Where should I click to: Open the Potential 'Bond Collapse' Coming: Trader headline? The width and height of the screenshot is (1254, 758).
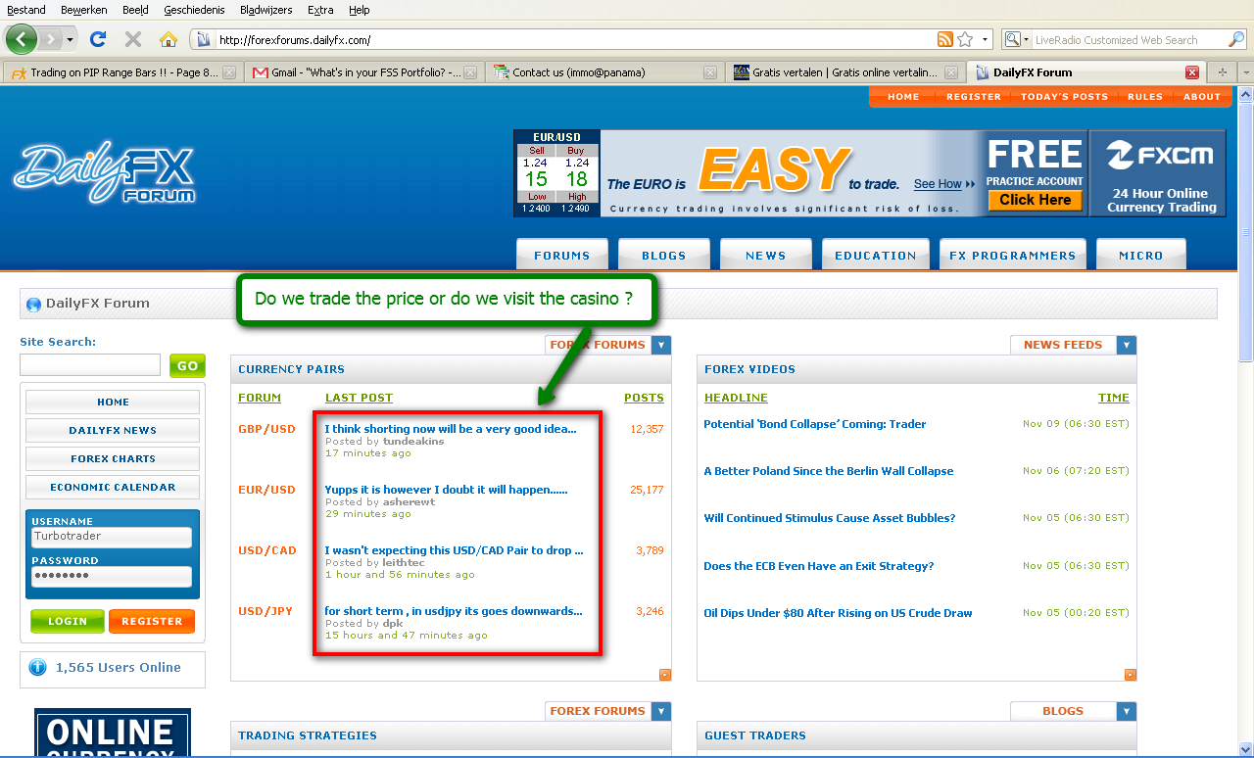pyautogui.click(x=815, y=424)
